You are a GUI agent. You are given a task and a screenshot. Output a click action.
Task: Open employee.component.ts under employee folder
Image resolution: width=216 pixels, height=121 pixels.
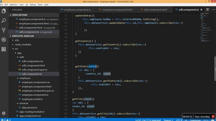pos(34,95)
